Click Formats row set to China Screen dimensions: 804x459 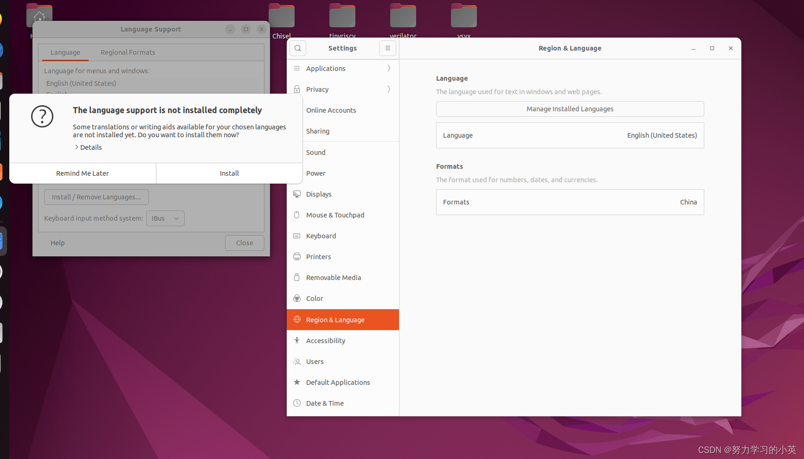click(570, 202)
